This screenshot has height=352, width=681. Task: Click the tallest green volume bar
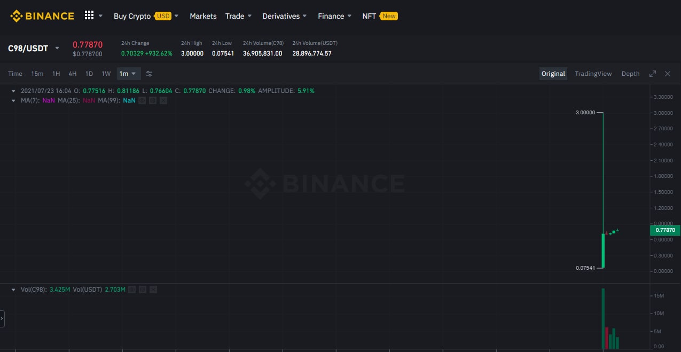[x=603, y=319]
